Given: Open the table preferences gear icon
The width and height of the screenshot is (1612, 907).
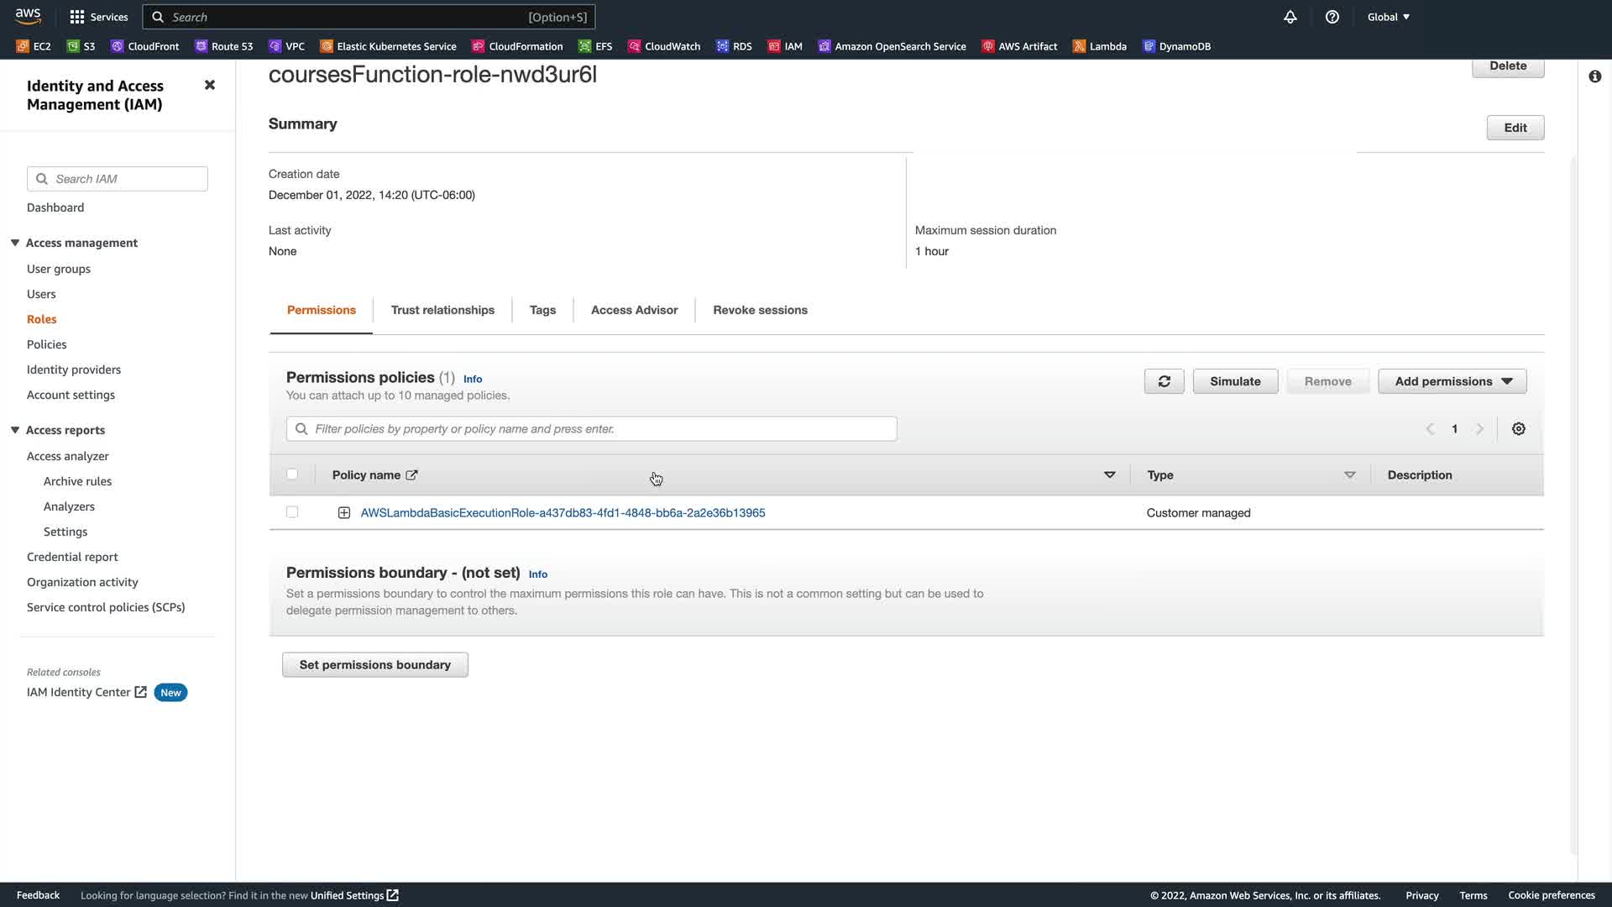Looking at the screenshot, I should point(1518,429).
